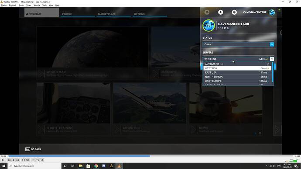Image resolution: width=301 pixels, height=169 pixels.
Task: Open the WORLD MAP tile
Action: [x=92, y=53]
